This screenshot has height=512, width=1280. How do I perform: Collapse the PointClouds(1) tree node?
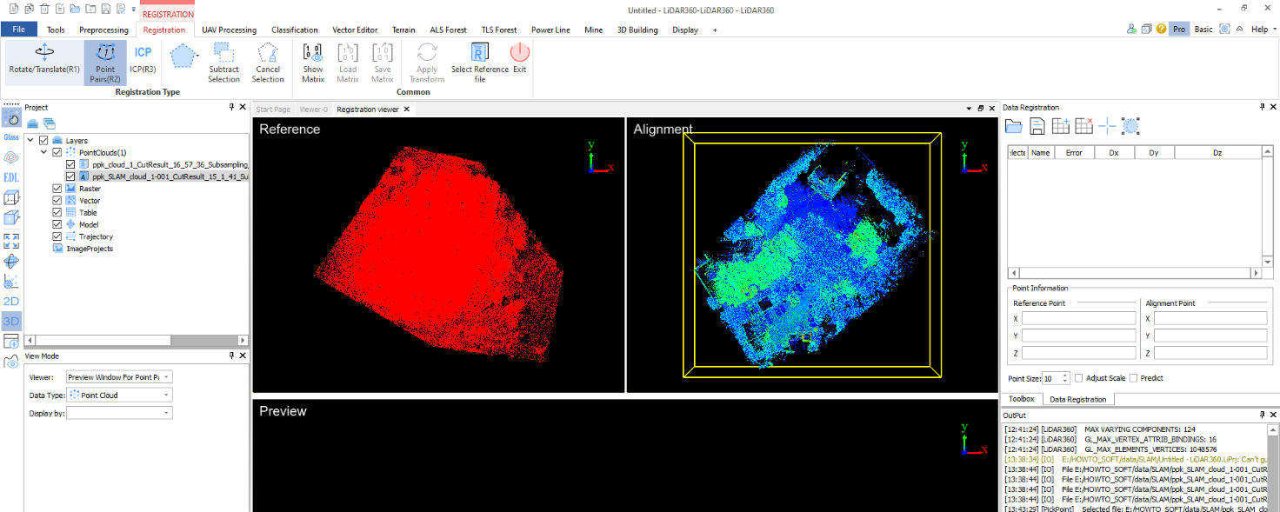tap(43, 152)
